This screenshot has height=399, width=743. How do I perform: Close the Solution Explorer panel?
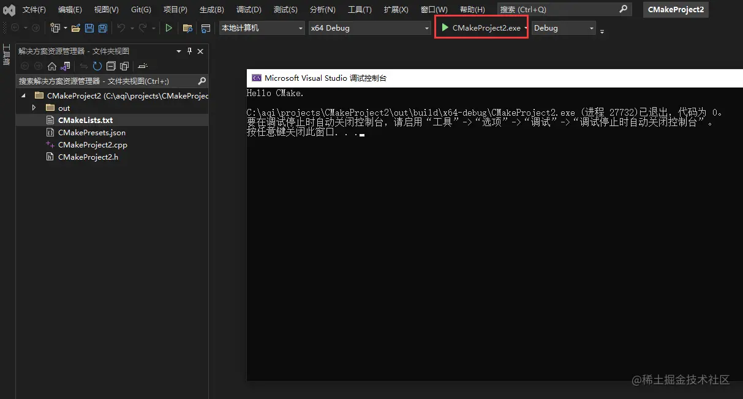pos(200,51)
